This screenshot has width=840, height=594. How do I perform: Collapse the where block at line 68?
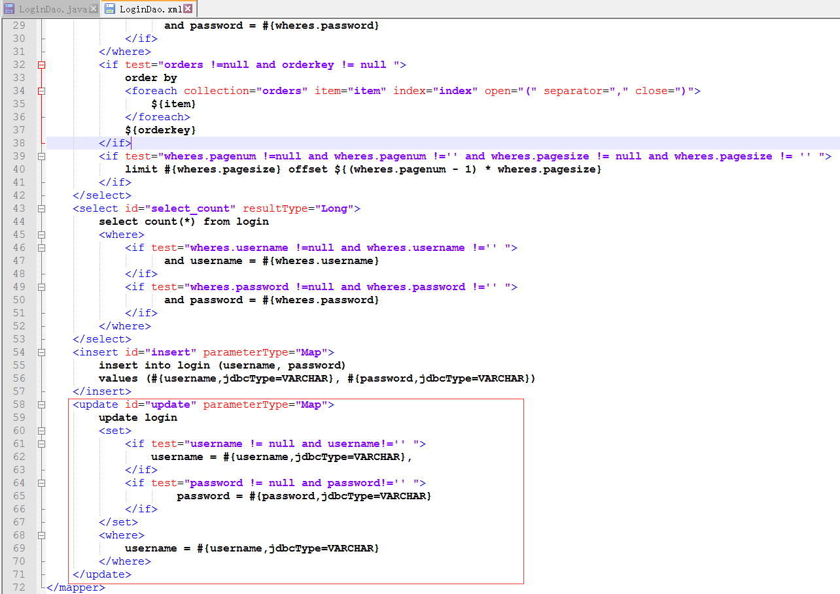click(x=41, y=535)
